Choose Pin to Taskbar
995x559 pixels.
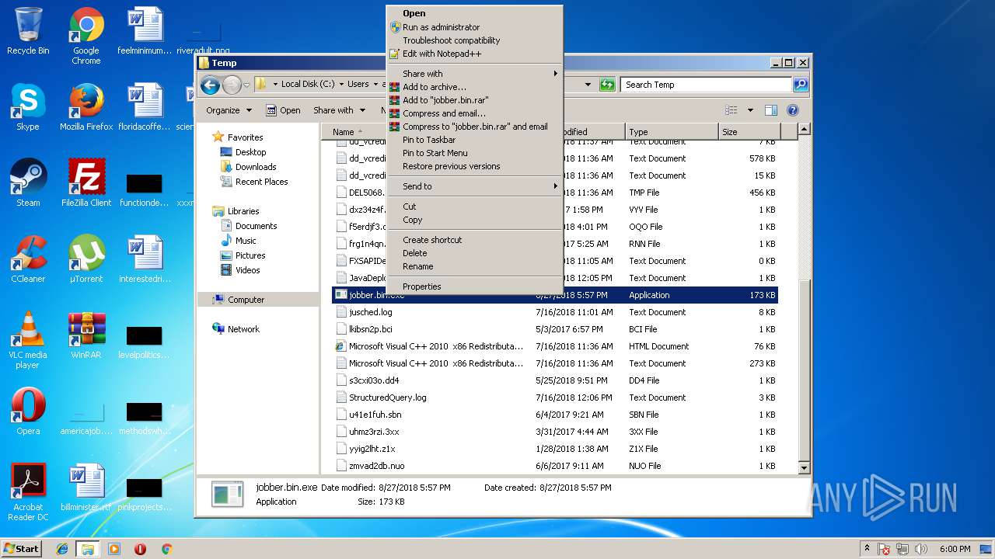click(x=474, y=140)
